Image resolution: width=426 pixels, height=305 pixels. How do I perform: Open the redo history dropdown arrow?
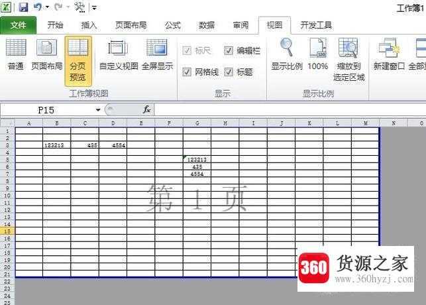click(x=68, y=7)
